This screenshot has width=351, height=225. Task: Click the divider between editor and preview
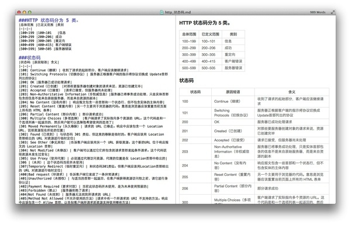[175, 110]
